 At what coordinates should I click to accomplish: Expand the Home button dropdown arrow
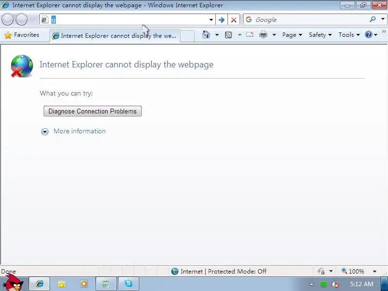[217, 35]
